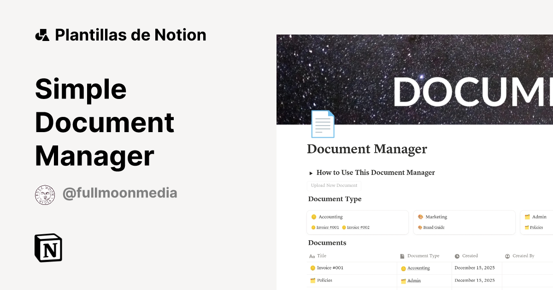Open the Created column header options
Screen dimensions: 553x290
coord(469,256)
